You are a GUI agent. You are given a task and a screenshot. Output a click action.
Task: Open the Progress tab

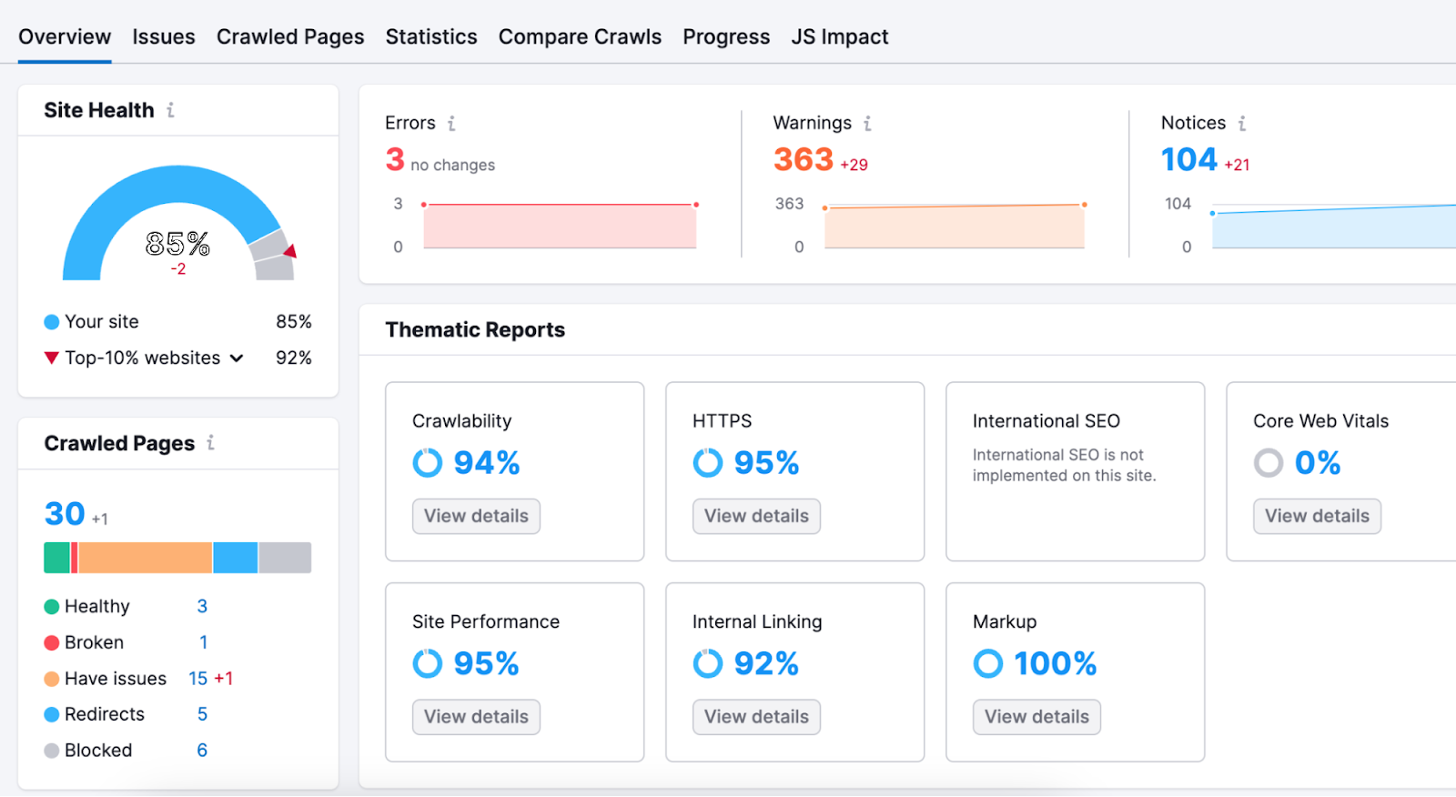tap(726, 37)
